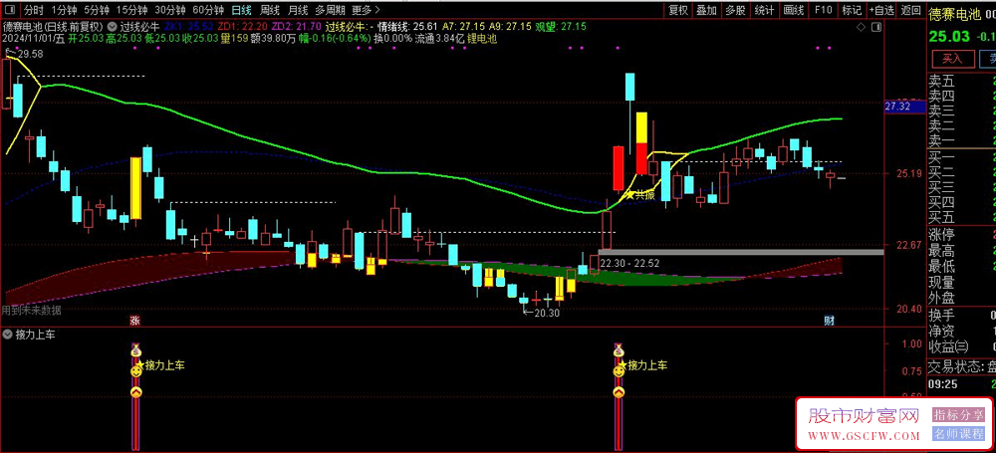Click the 共振 star signal on the chart
This screenshot has height=453, width=996.
640,195
